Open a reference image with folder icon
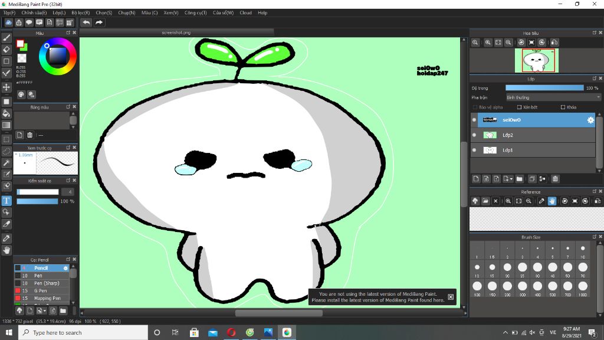 click(x=485, y=201)
